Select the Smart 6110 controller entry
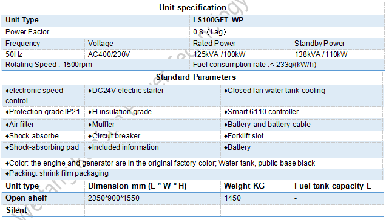This screenshot has height=220, width=386. (x=261, y=112)
